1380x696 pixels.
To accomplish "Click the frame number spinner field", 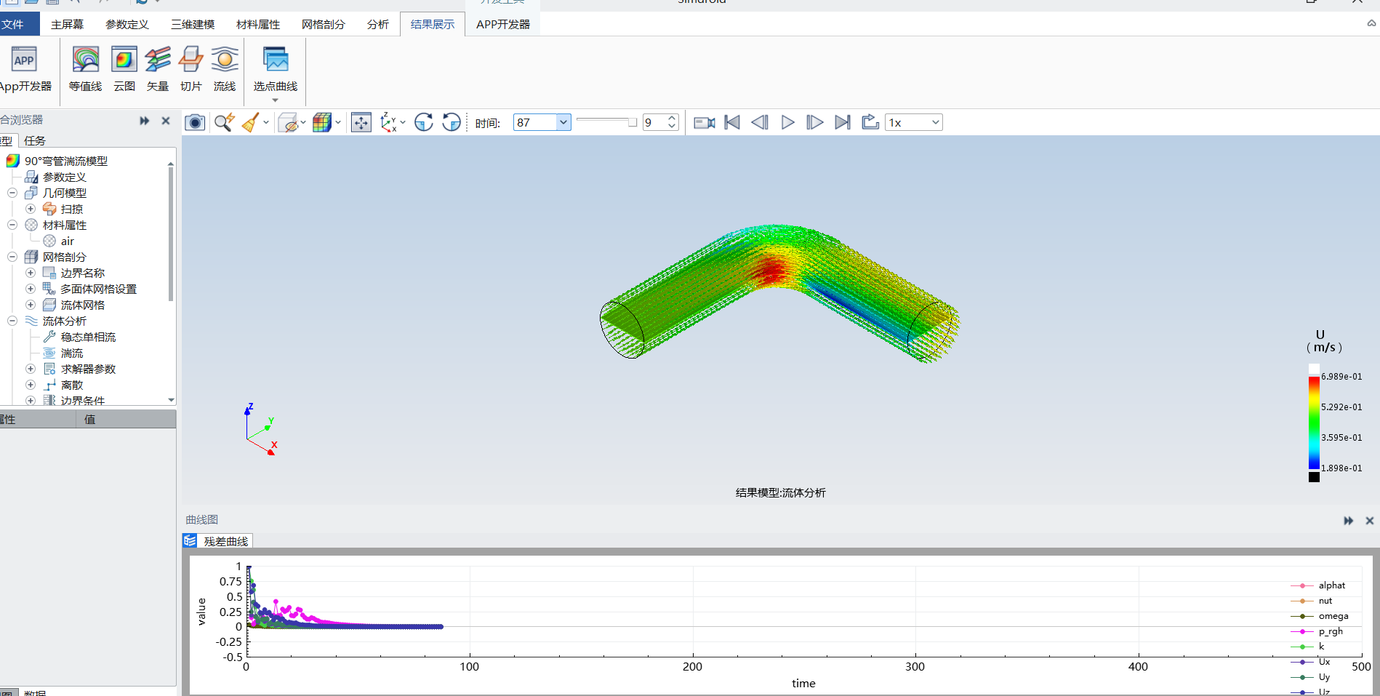I will tap(654, 122).
